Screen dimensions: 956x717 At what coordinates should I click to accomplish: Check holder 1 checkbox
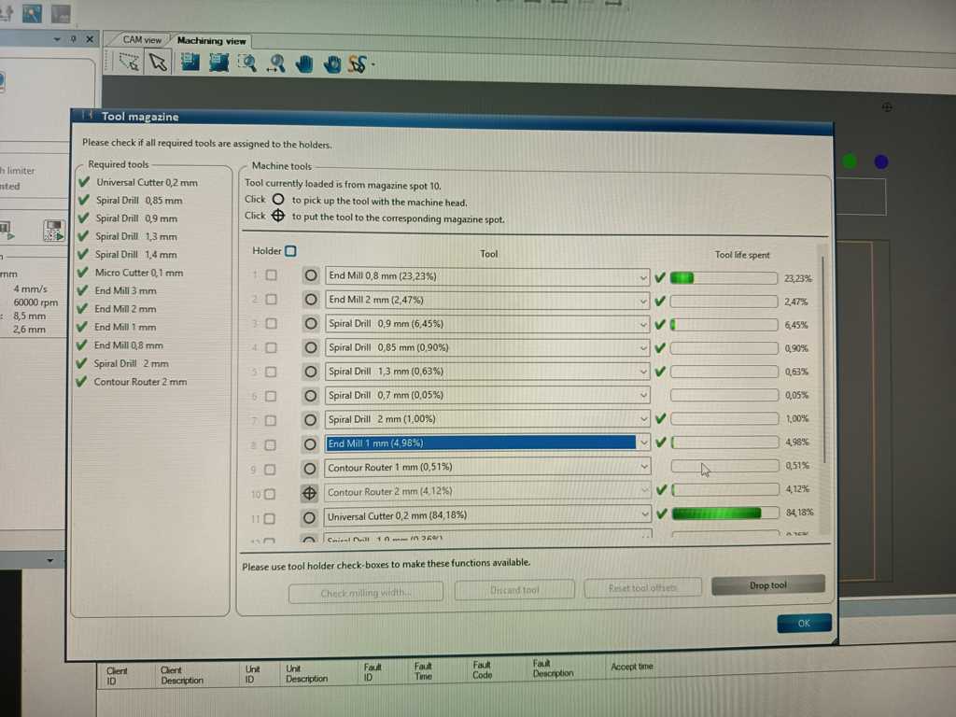[x=271, y=275]
